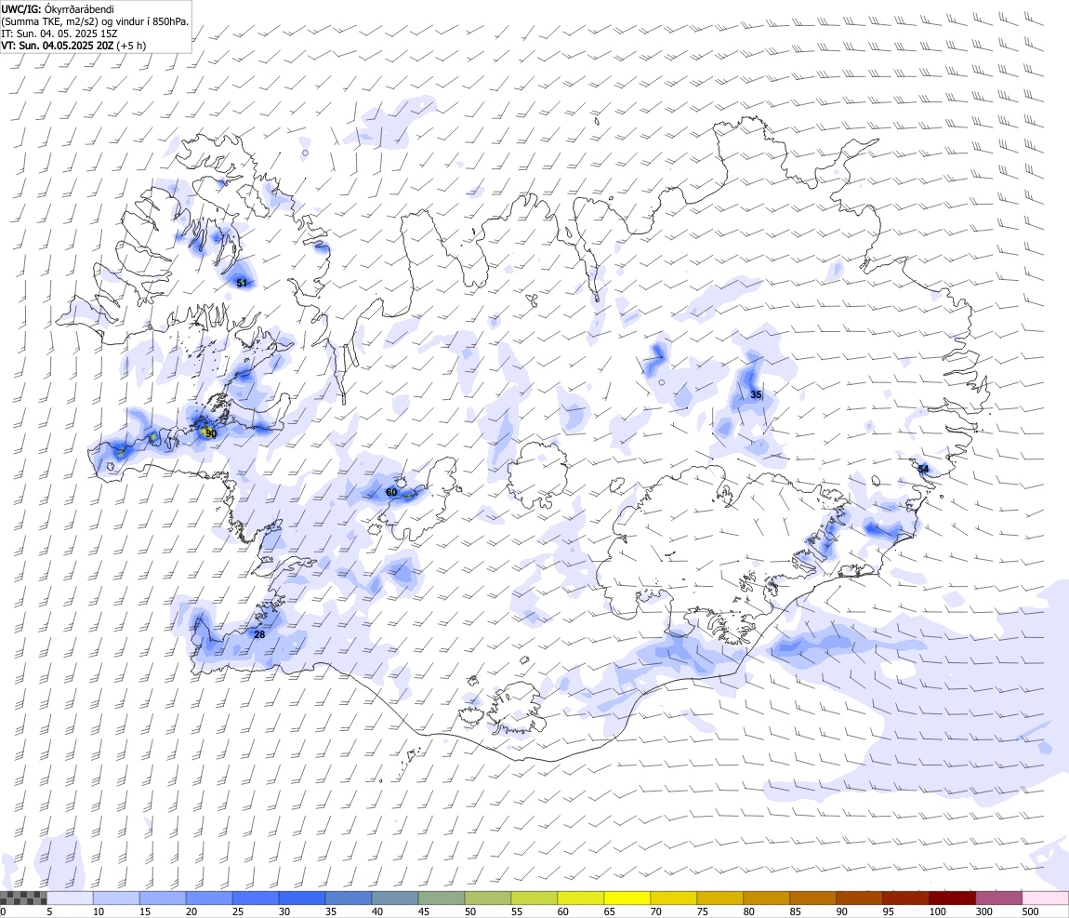This screenshot has width=1069, height=918.
Task: Click the '(Summa TKE, m2/s2) og vindur í 850hPa.' text
Action: point(96,21)
